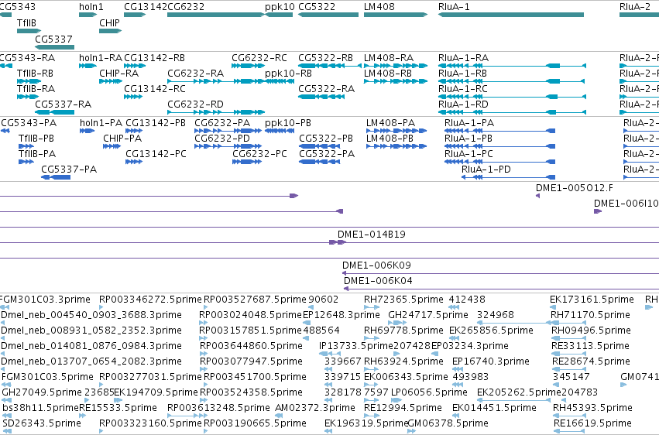This screenshot has width=659, height=435.
Task: Click the RluA-1-PD protein feature
Action: pyautogui.click(x=508, y=177)
